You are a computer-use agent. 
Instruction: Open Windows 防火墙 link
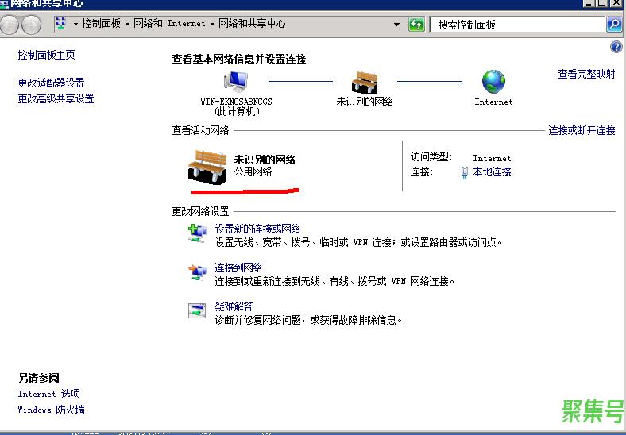51,410
